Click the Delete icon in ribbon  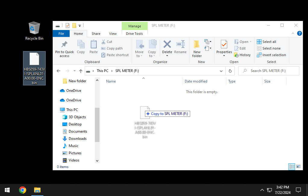click(167, 45)
